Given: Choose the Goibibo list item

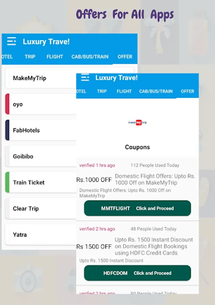Looking at the screenshot, I should (41, 156).
